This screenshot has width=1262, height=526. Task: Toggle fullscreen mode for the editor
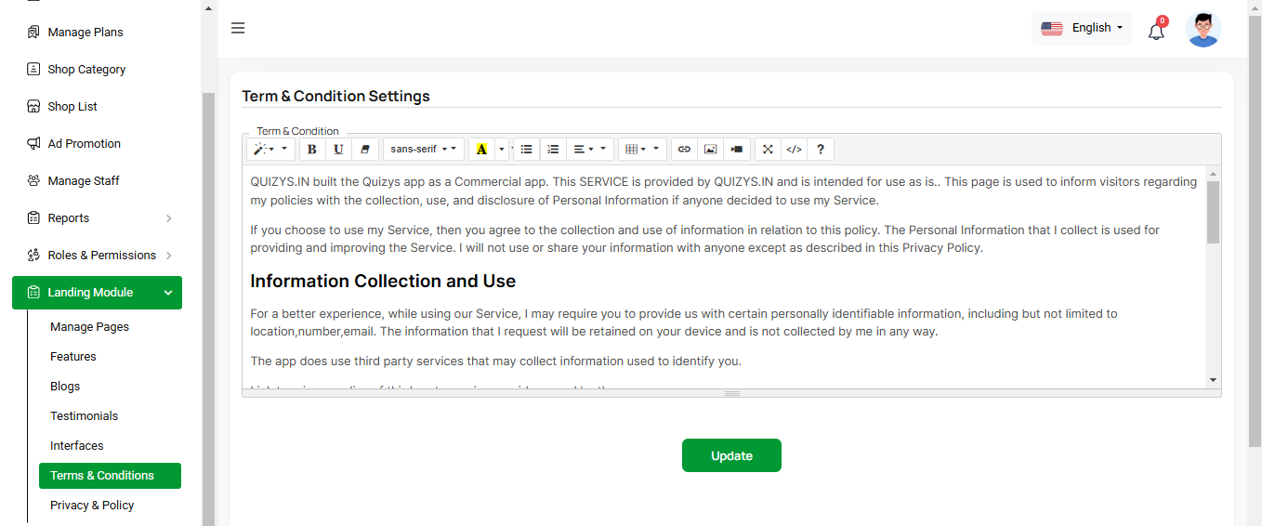pos(768,149)
